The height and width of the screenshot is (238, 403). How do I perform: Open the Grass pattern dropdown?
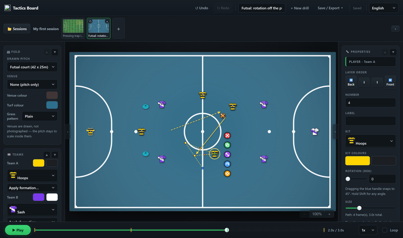40,116
